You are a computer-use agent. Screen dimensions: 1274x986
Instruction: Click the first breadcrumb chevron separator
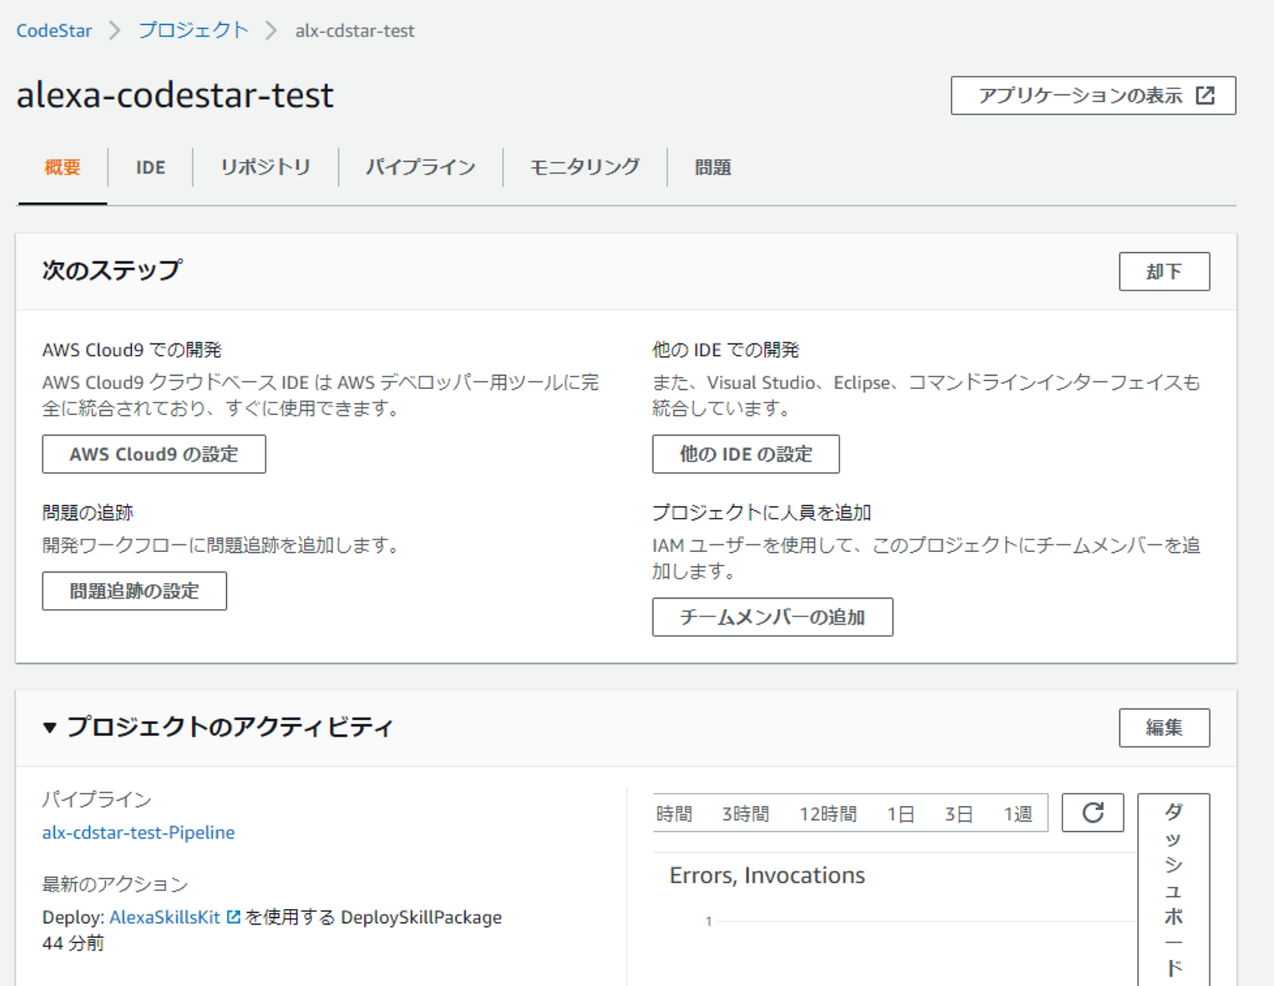pos(115,31)
